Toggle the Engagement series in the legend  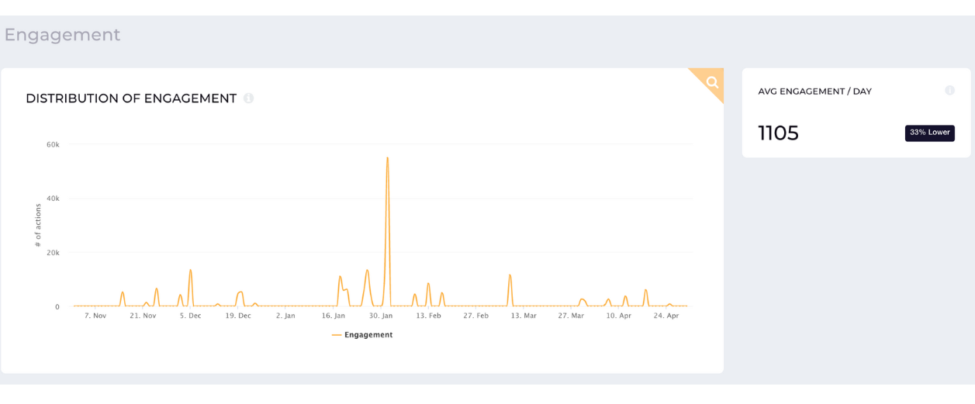coord(362,335)
